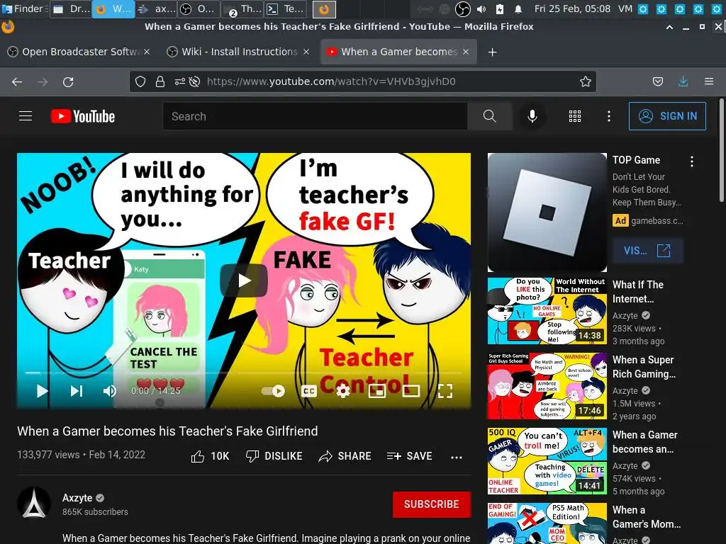Mute the video with speaker icon
The image size is (726, 544).
point(110,391)
